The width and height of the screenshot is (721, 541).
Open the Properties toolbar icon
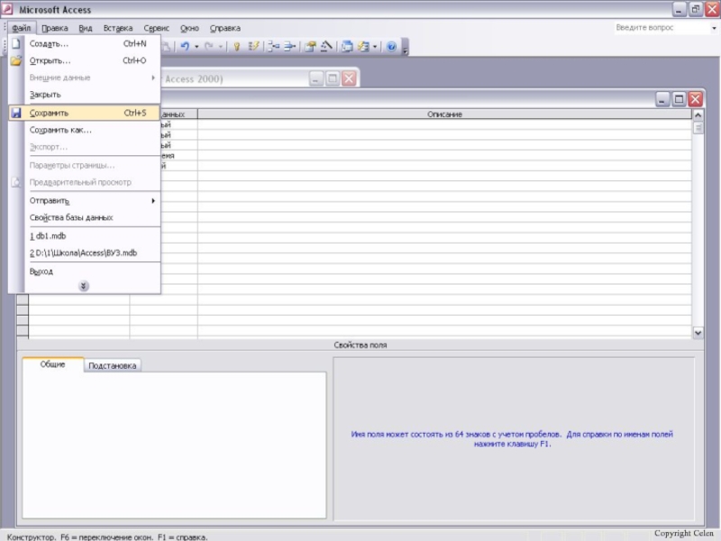pyautogui.click(x=310, y=45)
